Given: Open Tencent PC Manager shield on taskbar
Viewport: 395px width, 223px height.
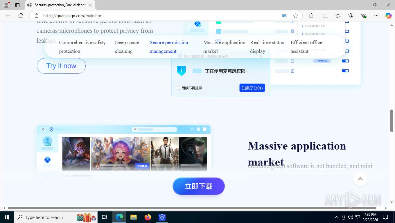Looking at the screenshot, I should 162,217.
